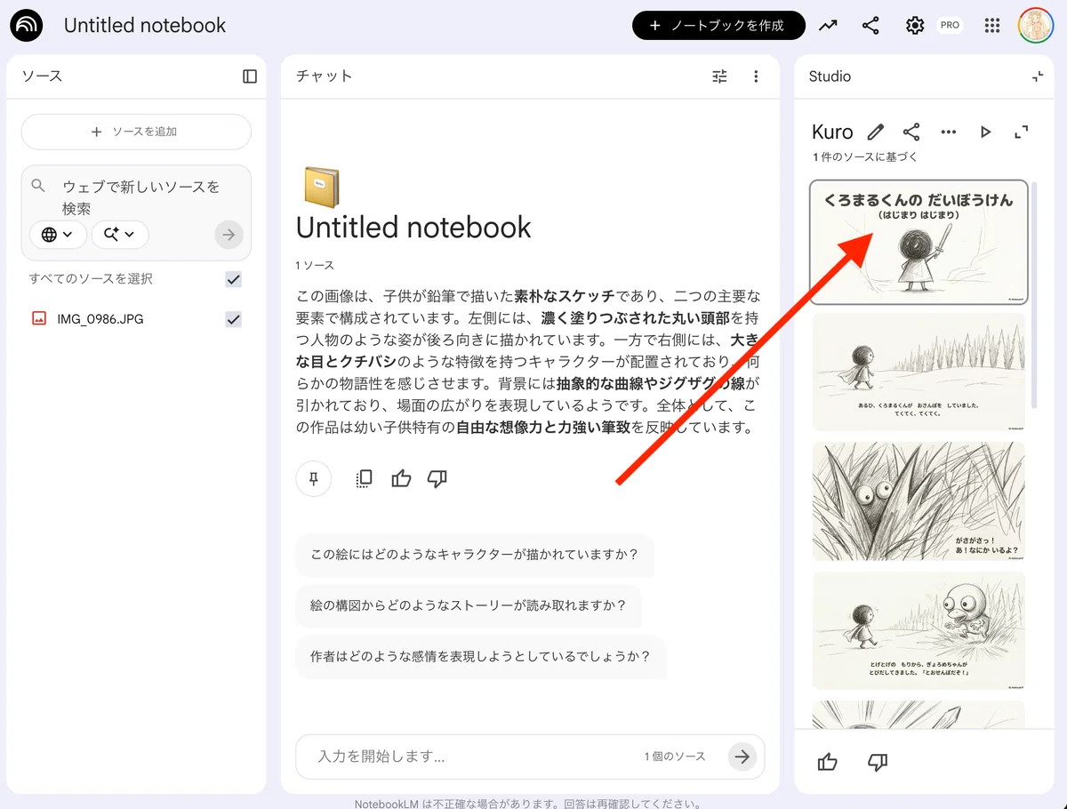Image resolution: width=1067 pixels, height=809 pixels.
Task: Thumbs down the chat summary
Action: (437, 478)
